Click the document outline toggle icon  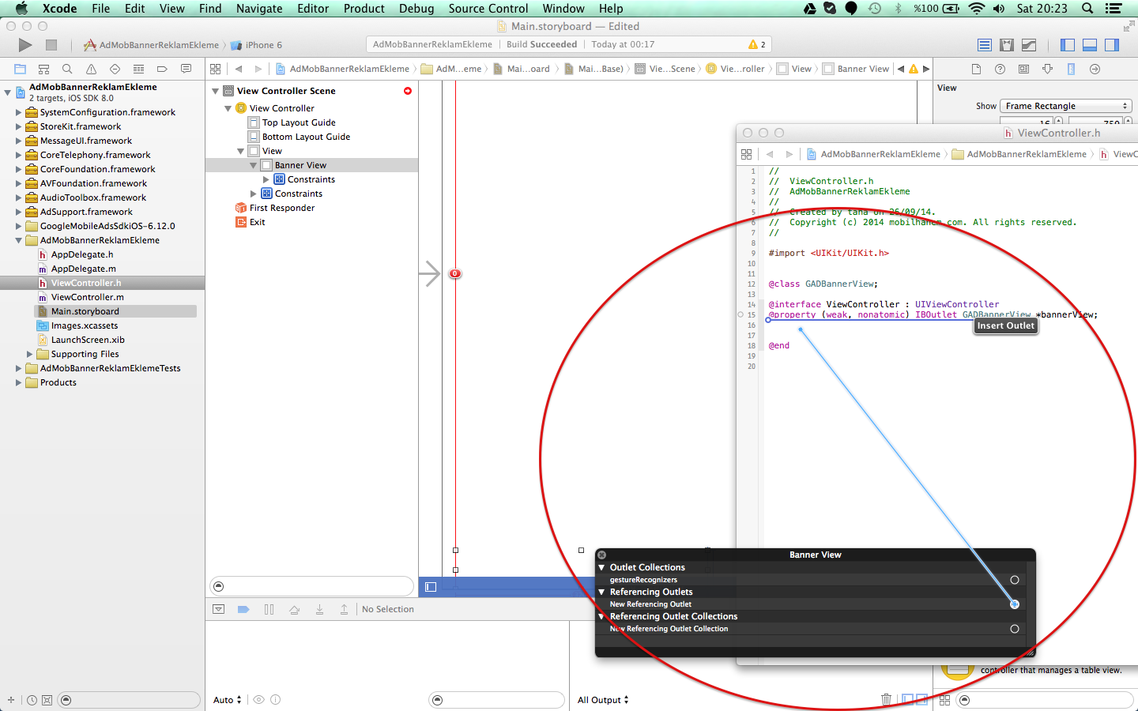[431, 587]
